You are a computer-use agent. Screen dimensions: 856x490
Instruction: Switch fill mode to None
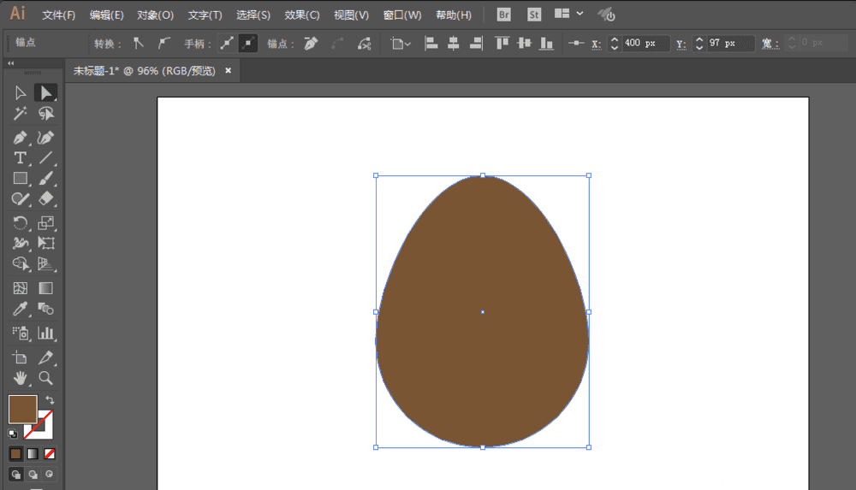(50, 453)
